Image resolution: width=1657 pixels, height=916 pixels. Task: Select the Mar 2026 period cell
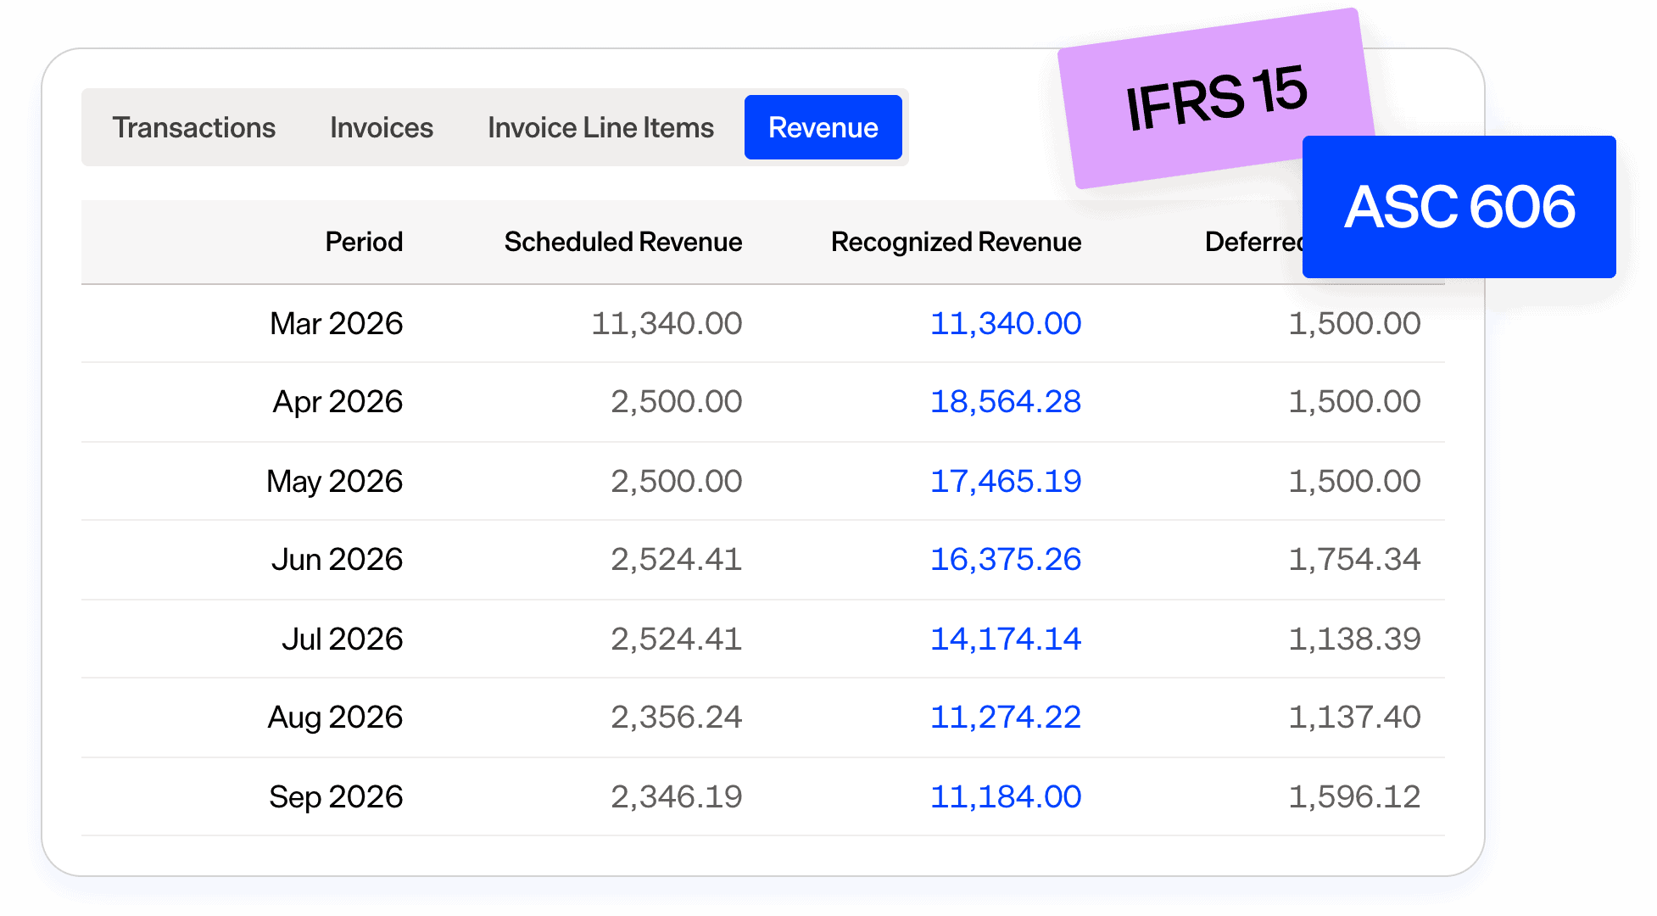[x=336, y=323]
